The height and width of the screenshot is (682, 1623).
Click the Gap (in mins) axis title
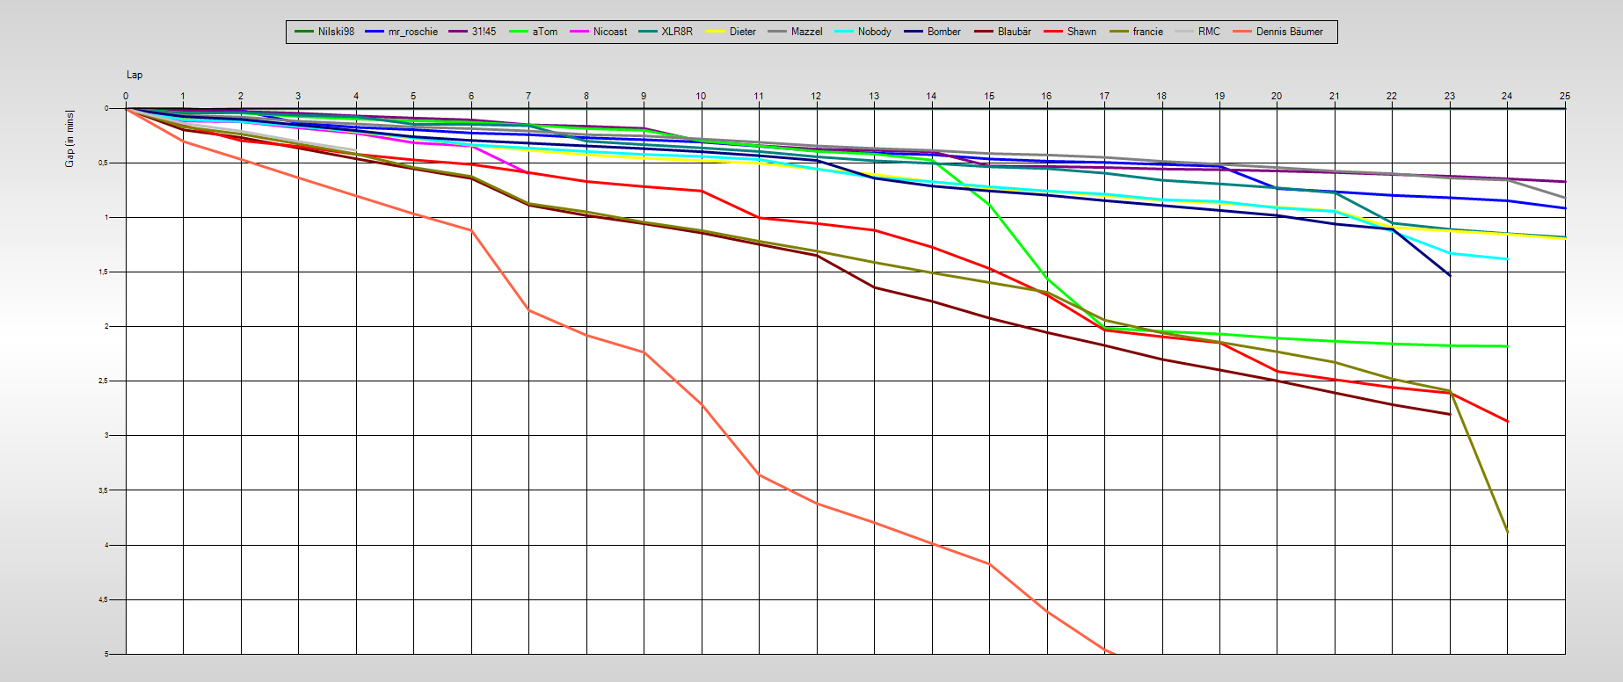tap(69, 139)
